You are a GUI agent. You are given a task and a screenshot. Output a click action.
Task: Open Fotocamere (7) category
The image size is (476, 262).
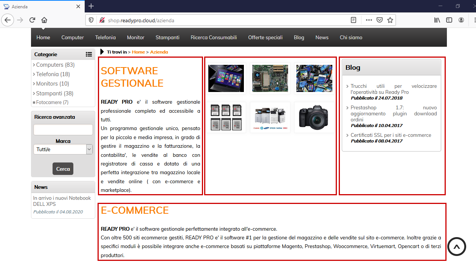(52, 103)
